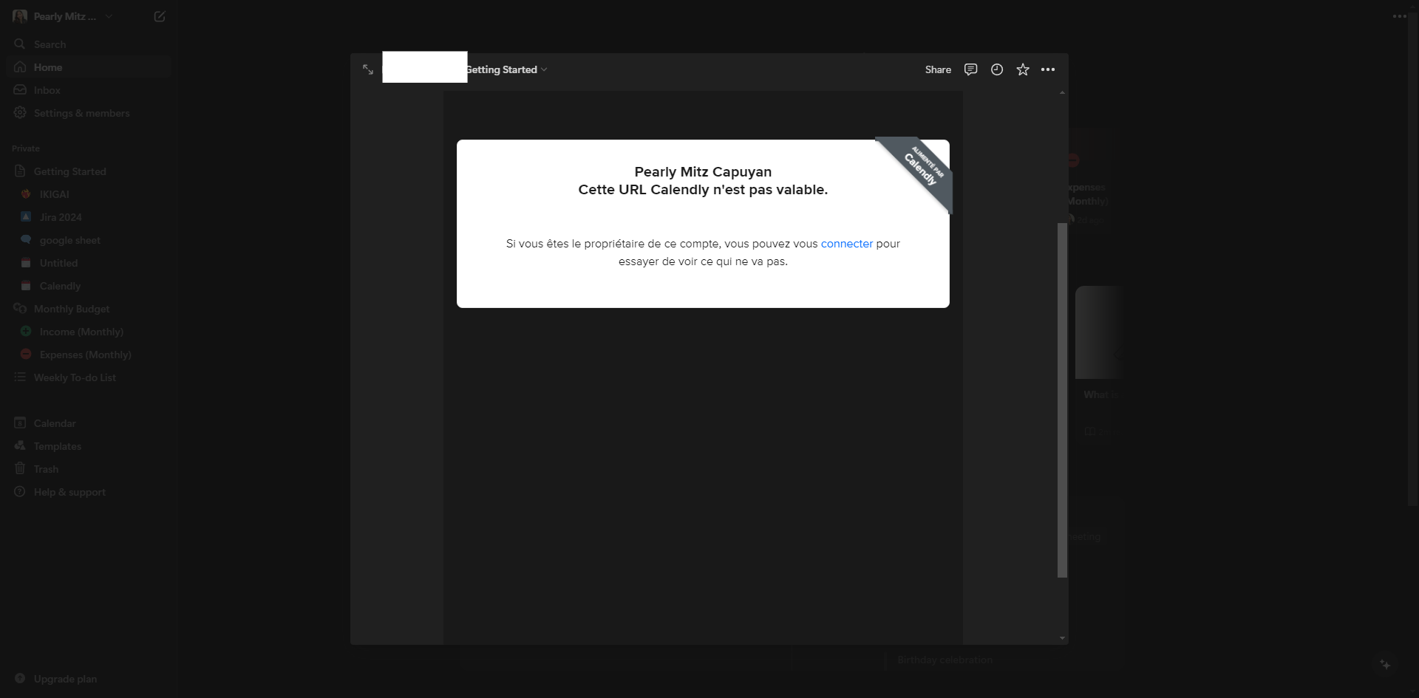Follow the 'connecter' link in Calendly message

847,244
